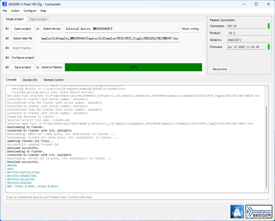Click the green Connection status indicator
Viewport: 275px width, 221px height.
(269, 26)
